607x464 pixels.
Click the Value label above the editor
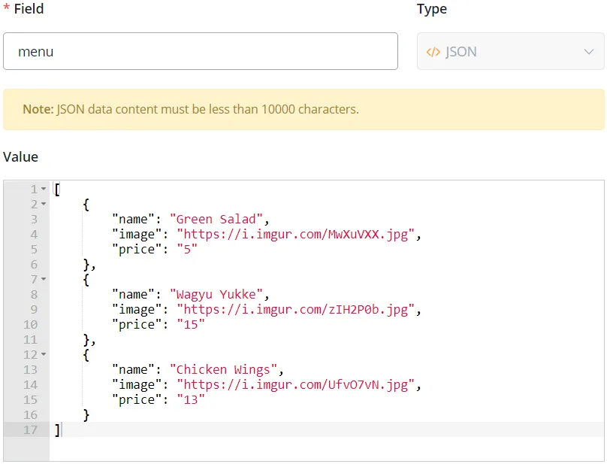click(20, 157)
